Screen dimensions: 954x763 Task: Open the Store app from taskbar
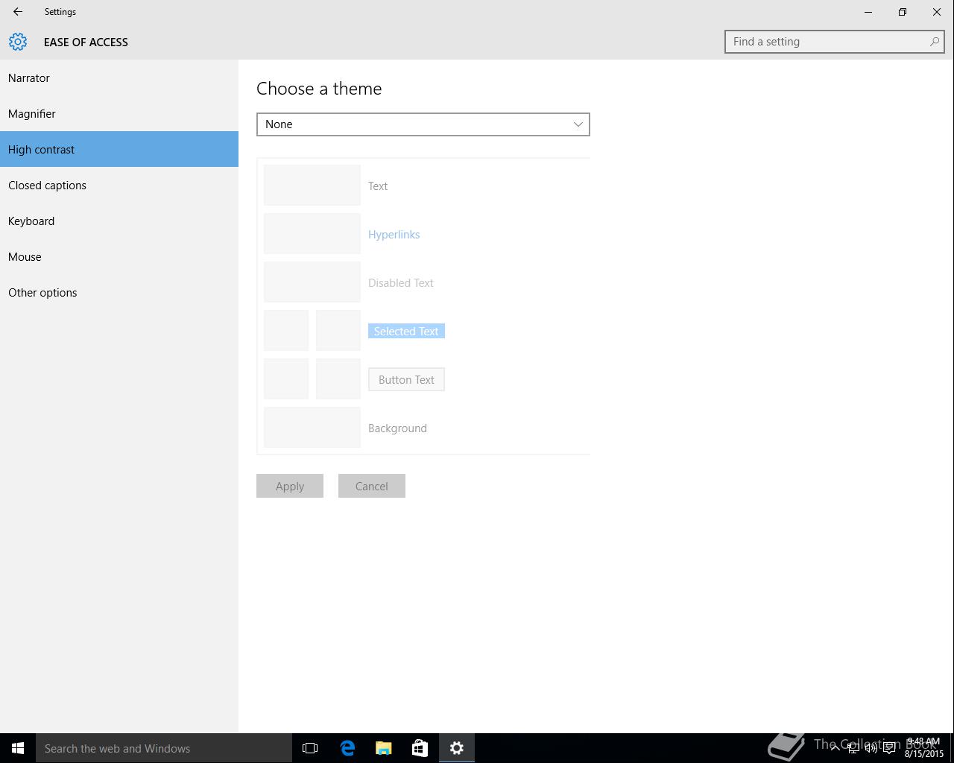coord(420,748)
